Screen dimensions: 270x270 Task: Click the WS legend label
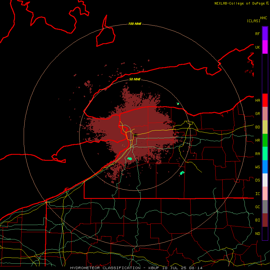(257, 167)
